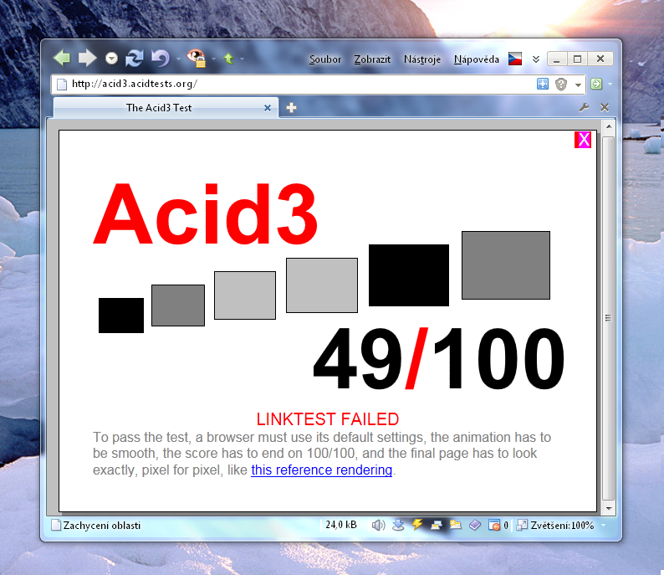Image resolution: width=664 pixels, height=575 pixels.
Task: Open the navigation history dropdown circle button
Action: [112, 59]
